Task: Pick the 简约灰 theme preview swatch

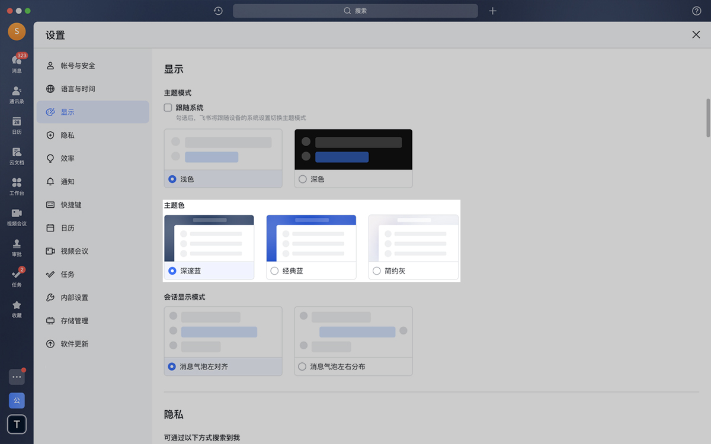Action: 413,239
